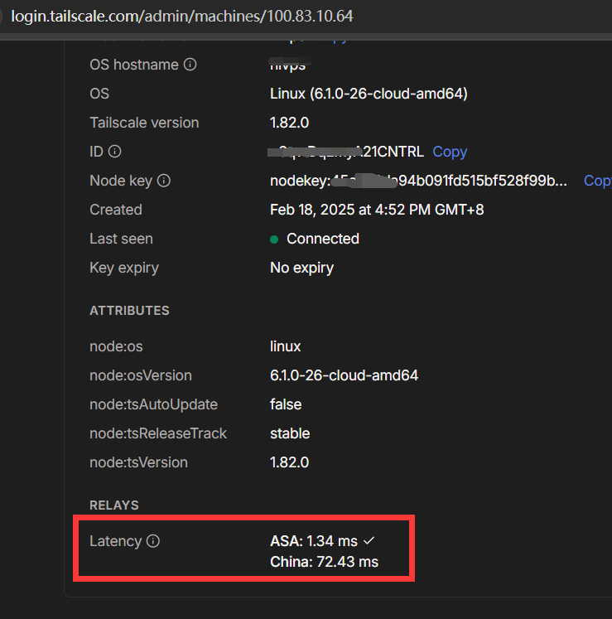Click the Connected status text

pos(323,239)
